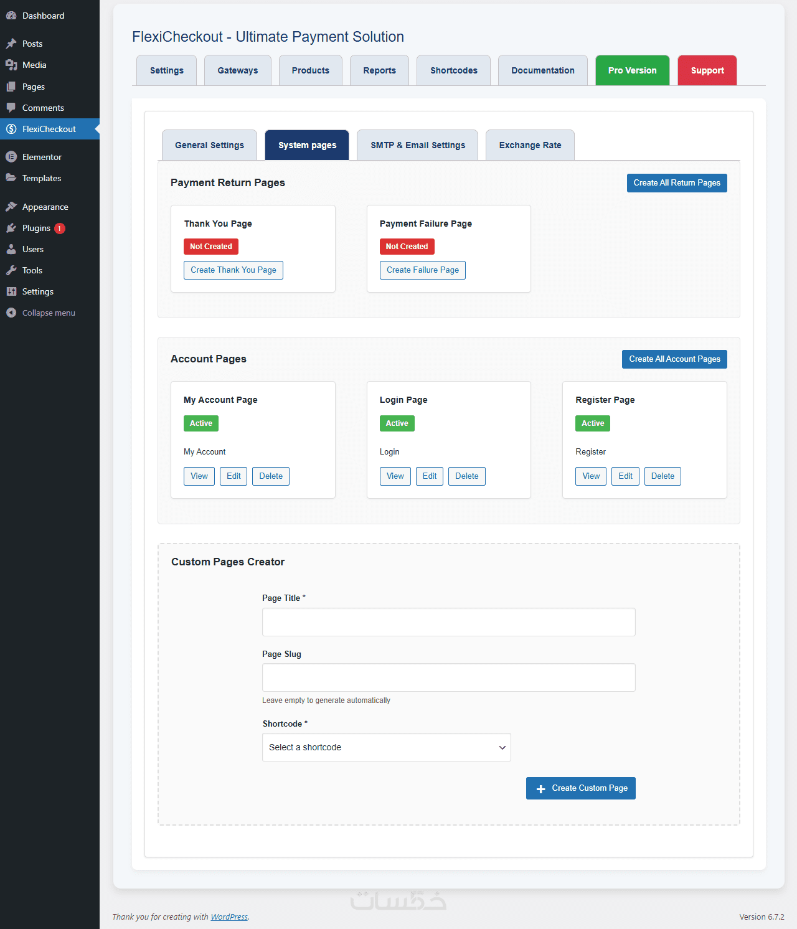Click the Thank You Page Not Created badge

pos(211,247)
